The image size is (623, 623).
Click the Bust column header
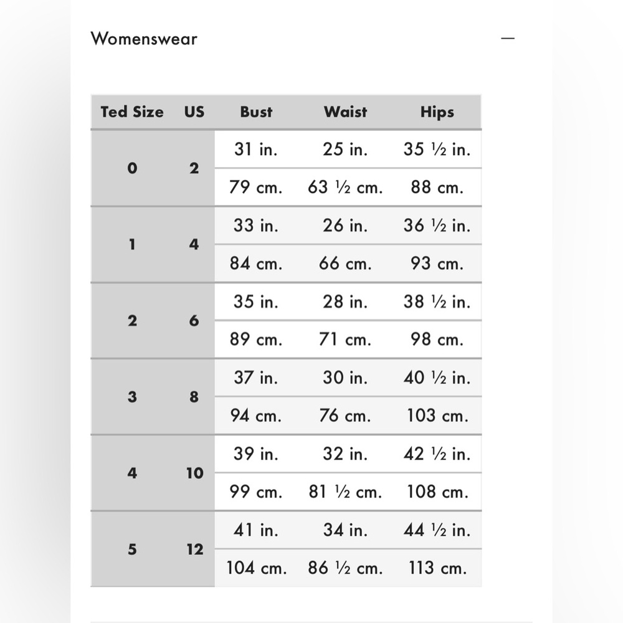point(256,112)
